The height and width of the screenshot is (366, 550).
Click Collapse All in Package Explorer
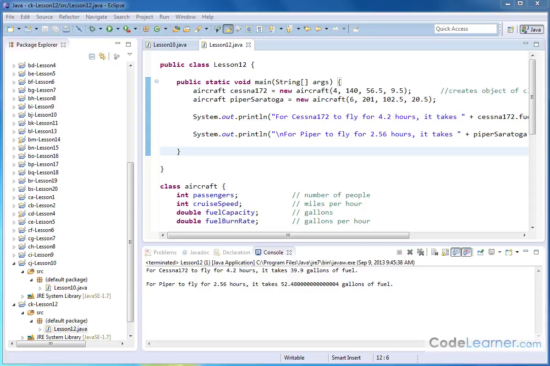92,56
